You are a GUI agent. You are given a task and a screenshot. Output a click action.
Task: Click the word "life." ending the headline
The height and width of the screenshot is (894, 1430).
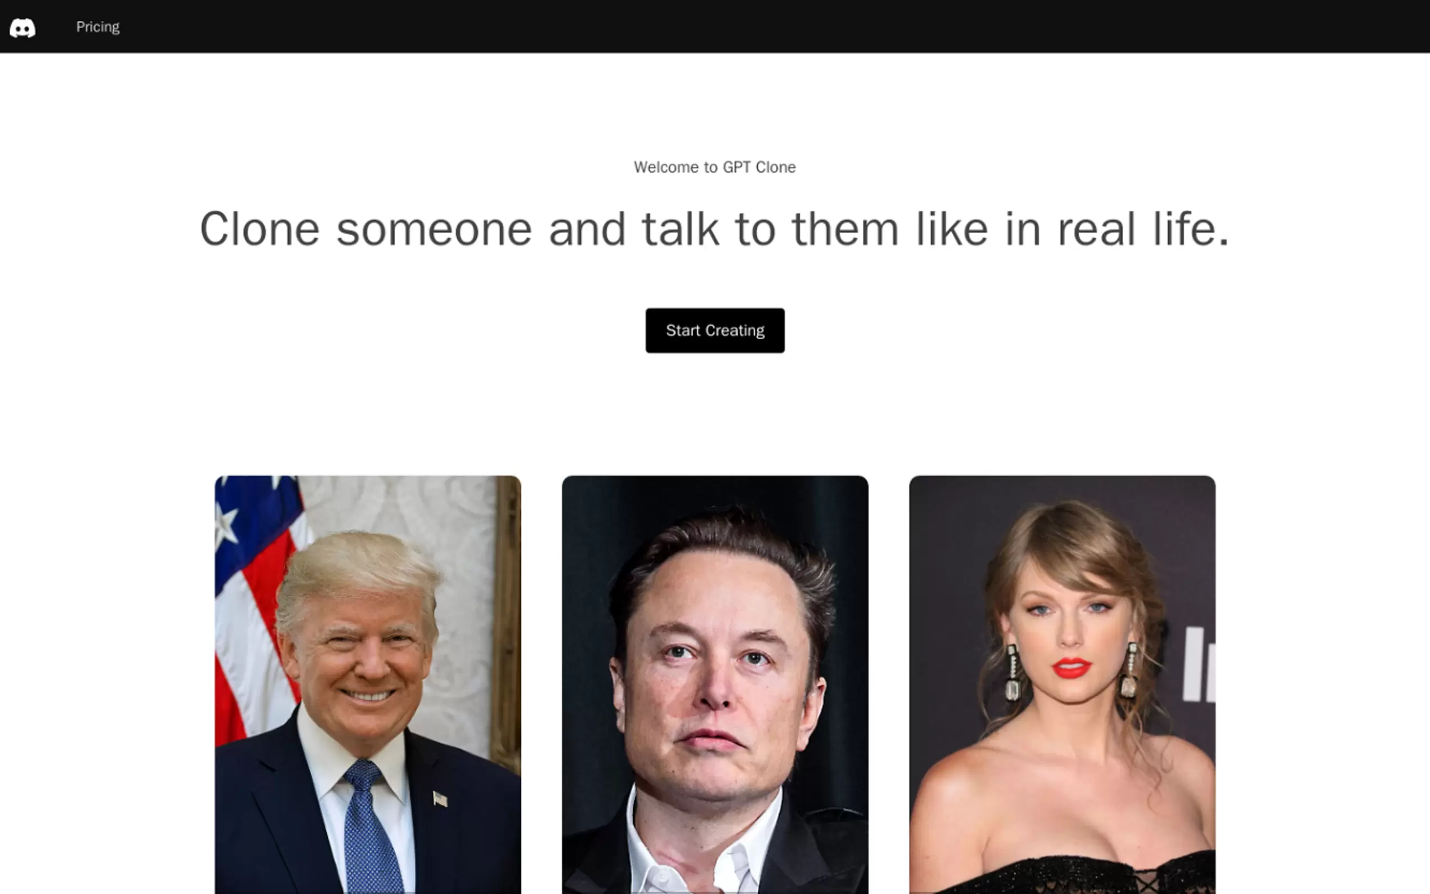1191,230
